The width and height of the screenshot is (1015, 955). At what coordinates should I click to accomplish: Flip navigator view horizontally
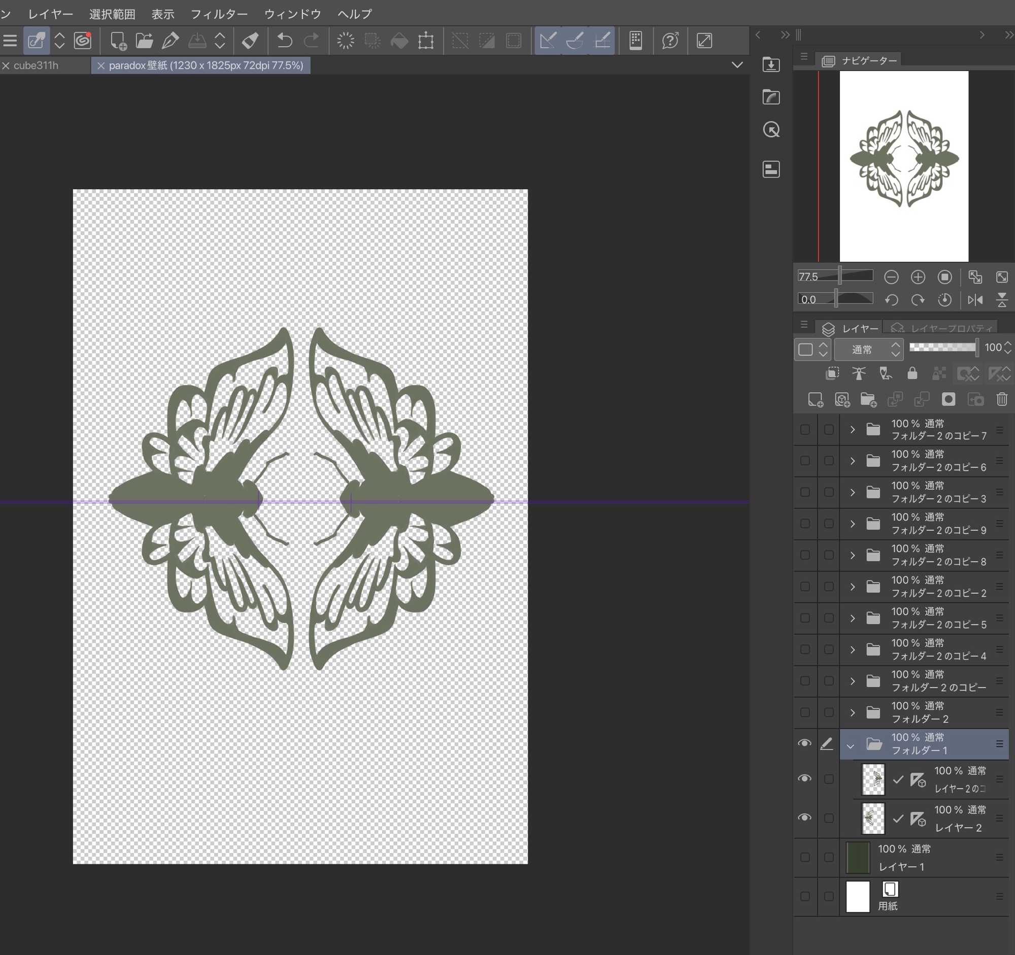975,299
